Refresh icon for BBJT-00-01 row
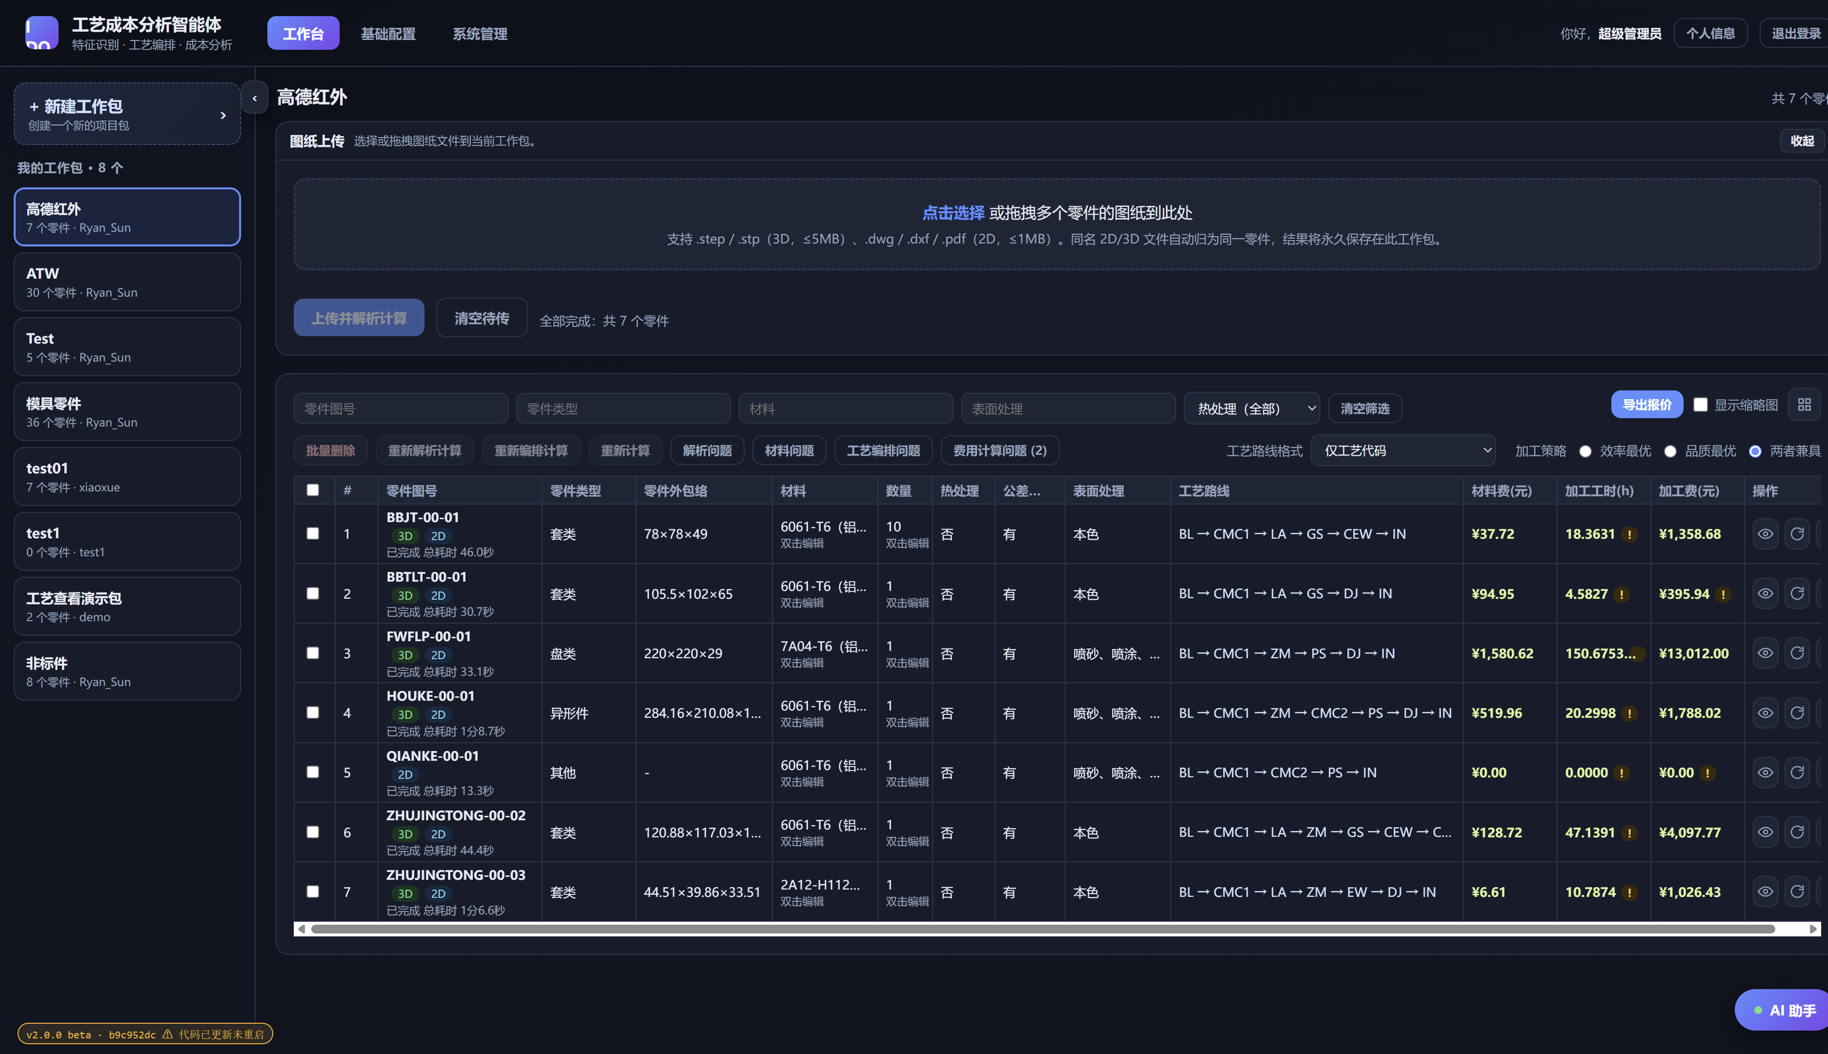The width and height of the screenshot is (1828, 1054). coord(1797,534)
